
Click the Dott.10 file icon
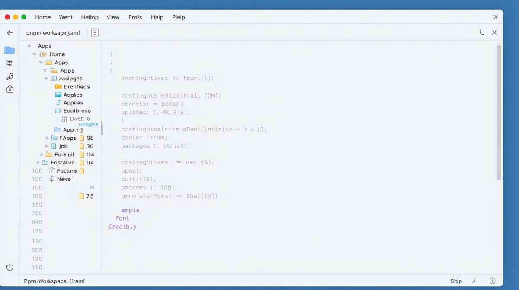click(64, 119)
